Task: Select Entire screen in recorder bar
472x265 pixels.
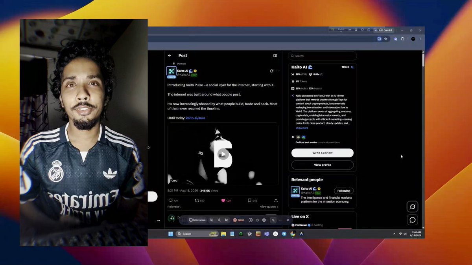Action: click(197, 220)
